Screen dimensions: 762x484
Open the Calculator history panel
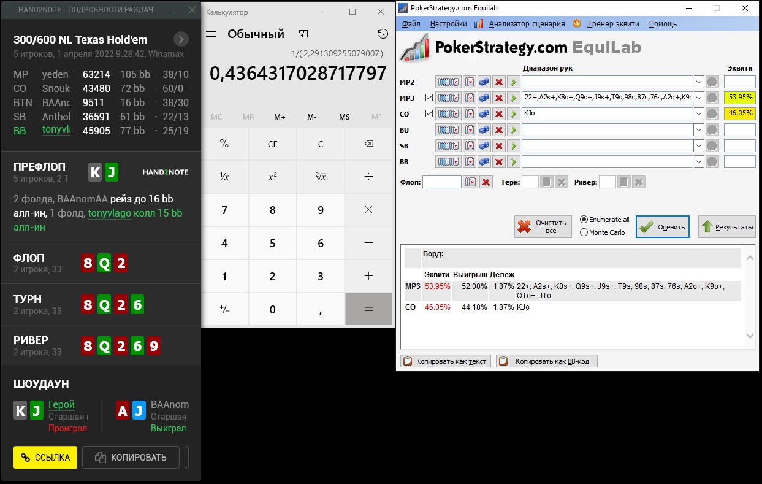point(383,34)
